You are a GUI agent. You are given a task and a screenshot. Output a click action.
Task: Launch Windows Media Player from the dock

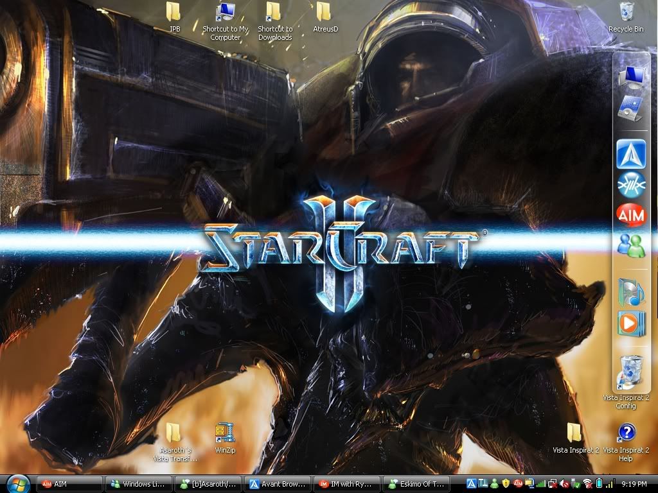pyautogui.click(x=631, y=324)
